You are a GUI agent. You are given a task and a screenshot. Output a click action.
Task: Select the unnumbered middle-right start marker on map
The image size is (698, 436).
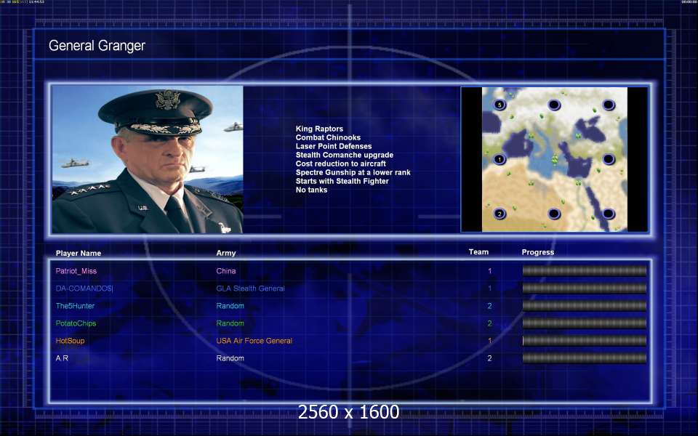tap(609, 159)
